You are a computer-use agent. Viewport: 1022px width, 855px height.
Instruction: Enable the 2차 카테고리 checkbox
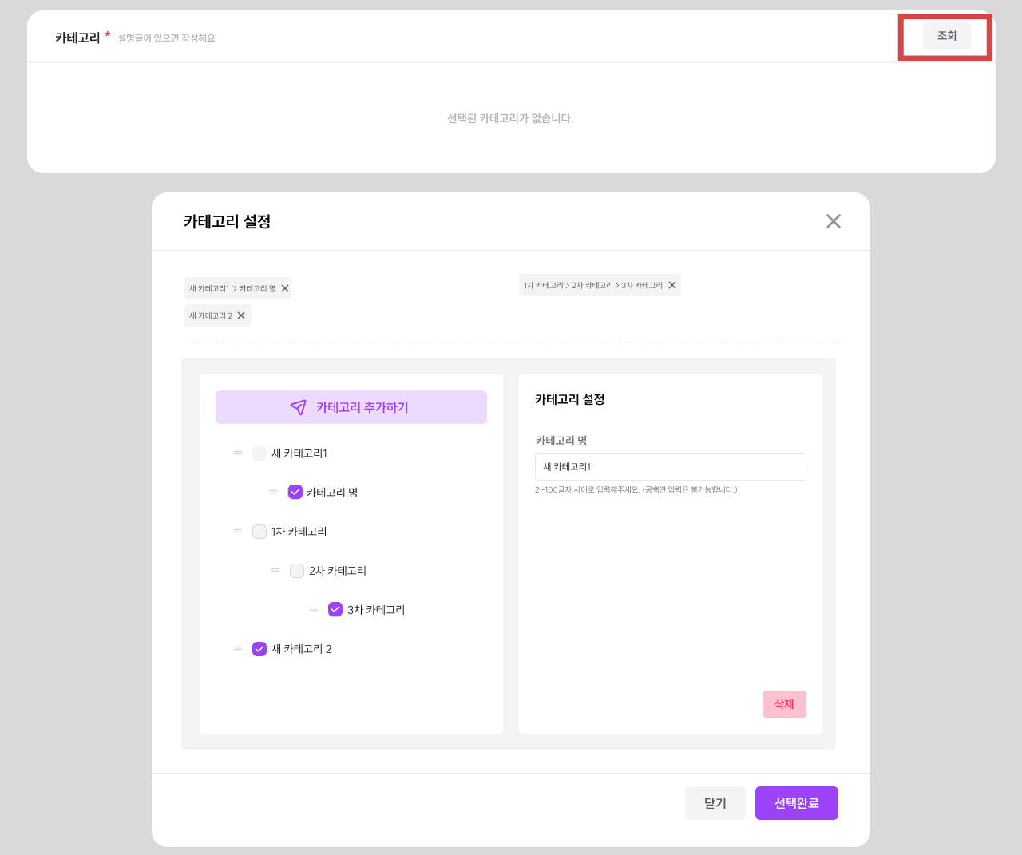[x=297, y=571]
